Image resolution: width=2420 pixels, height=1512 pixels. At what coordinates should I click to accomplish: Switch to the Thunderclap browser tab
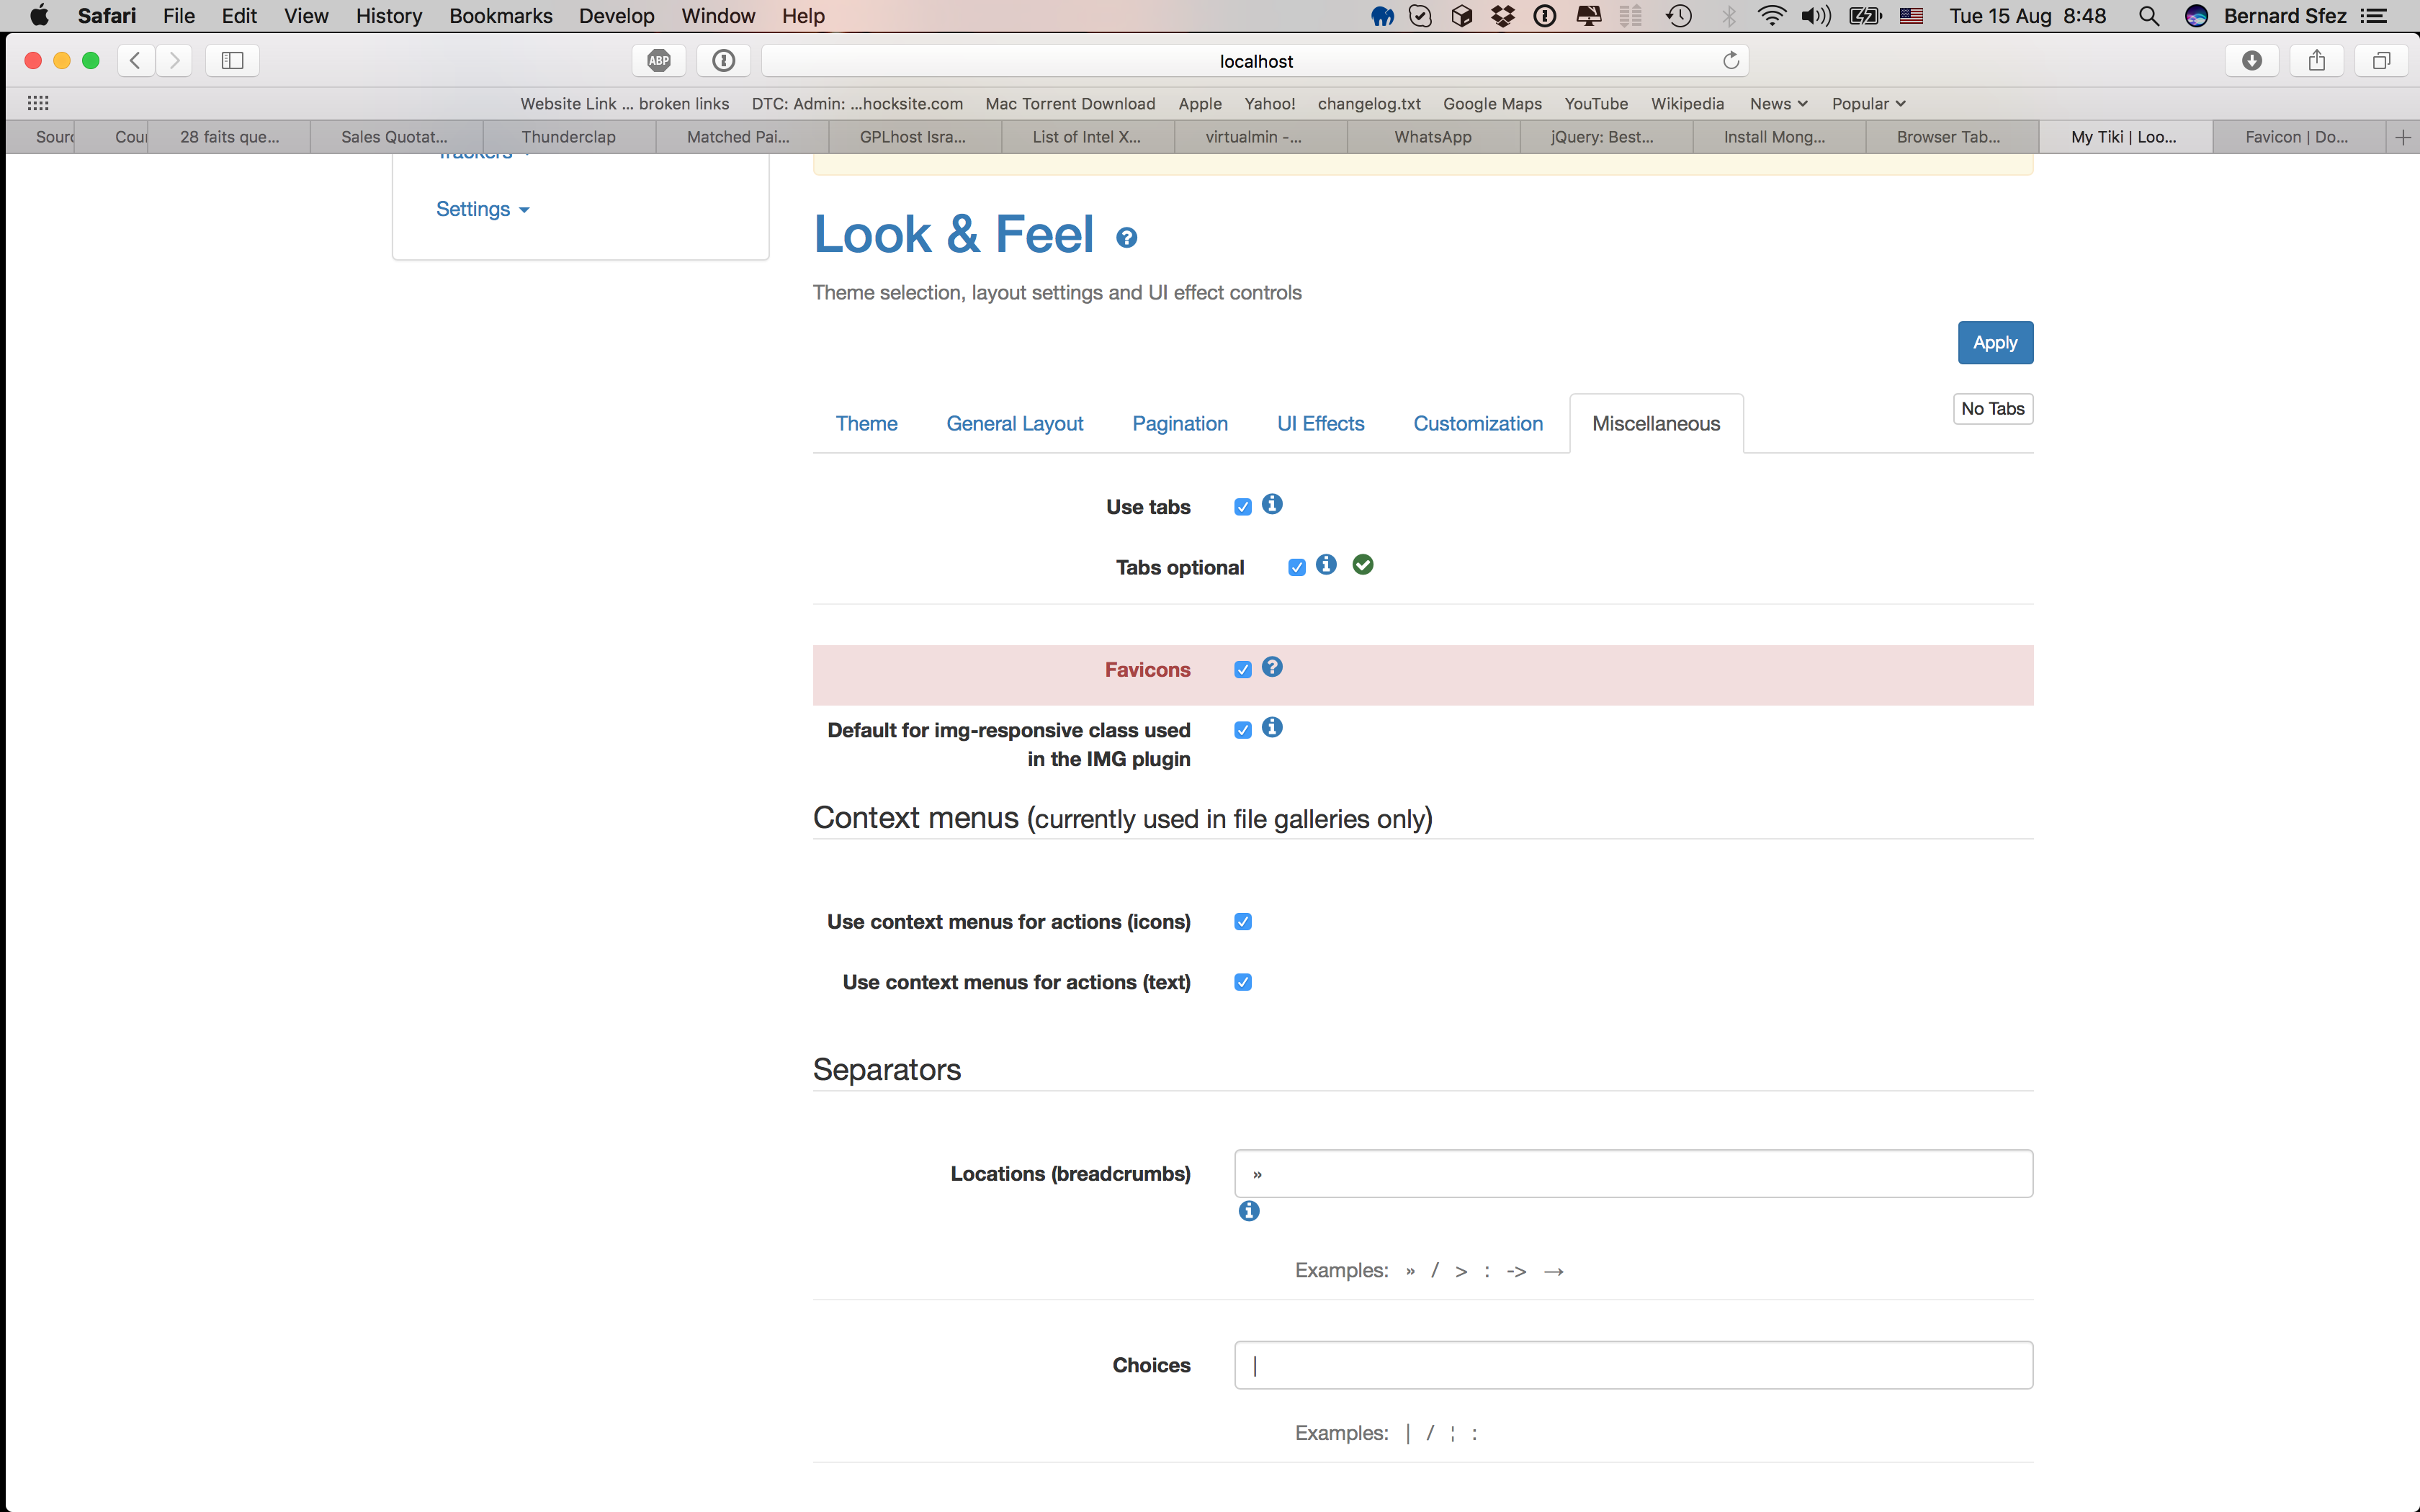[x=569, y=137]
